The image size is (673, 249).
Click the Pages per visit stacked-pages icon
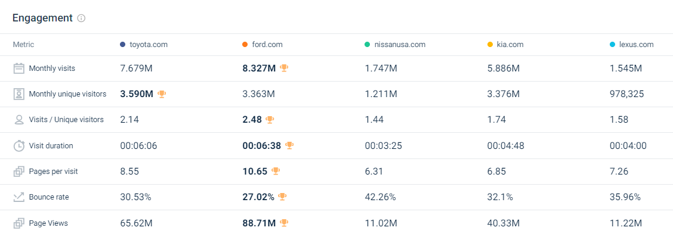tap(18, 172)
